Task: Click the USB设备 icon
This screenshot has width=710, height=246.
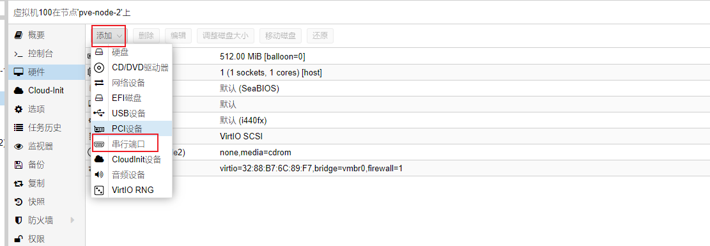Action: click(98, 113)
